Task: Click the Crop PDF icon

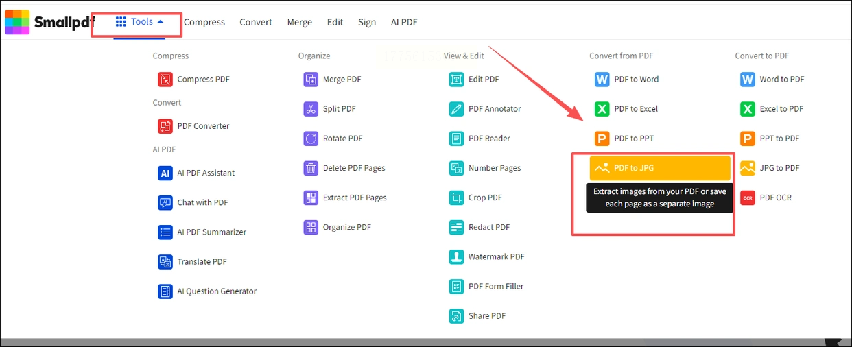Action: [456, 198]
